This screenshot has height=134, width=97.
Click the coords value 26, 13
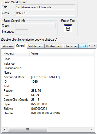point(35,100)
